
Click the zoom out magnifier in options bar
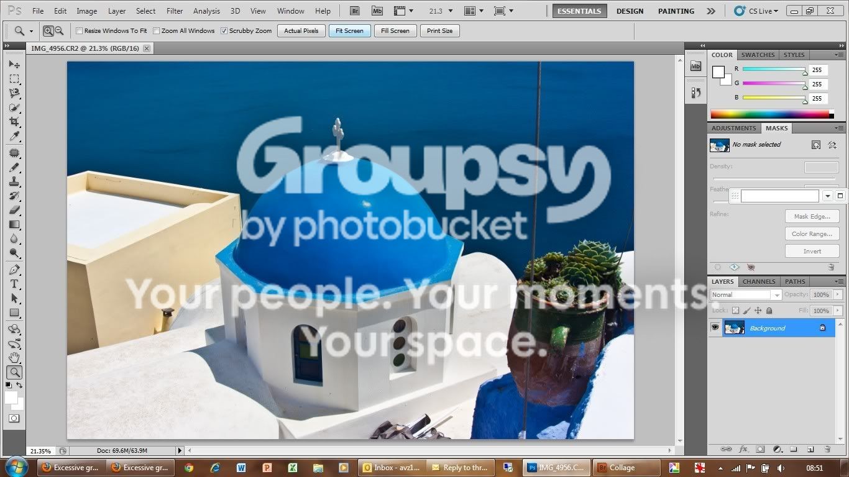pyautogui.click(x=59, y=30)
